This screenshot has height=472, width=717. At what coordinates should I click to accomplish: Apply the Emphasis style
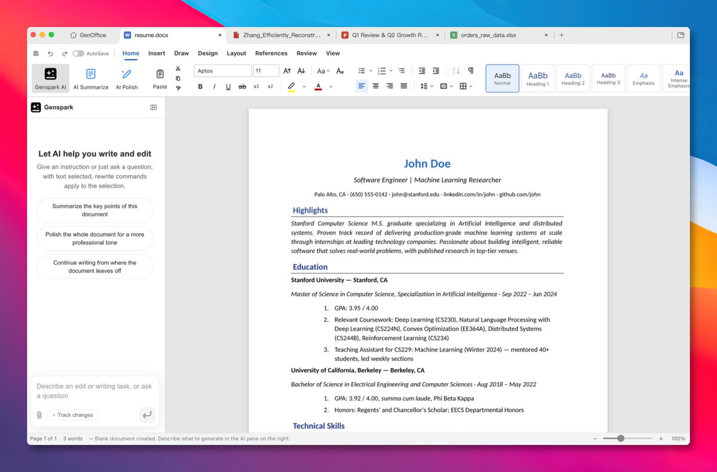pyautogui.click(x=644, y=78)
